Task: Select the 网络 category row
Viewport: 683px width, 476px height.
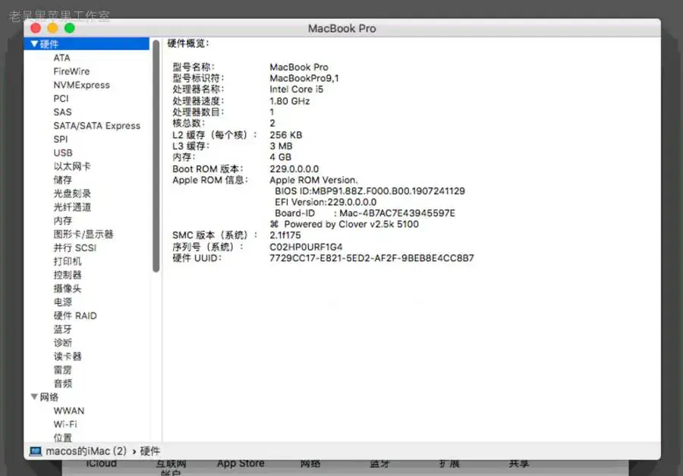Action: click(x=87, y=396)
